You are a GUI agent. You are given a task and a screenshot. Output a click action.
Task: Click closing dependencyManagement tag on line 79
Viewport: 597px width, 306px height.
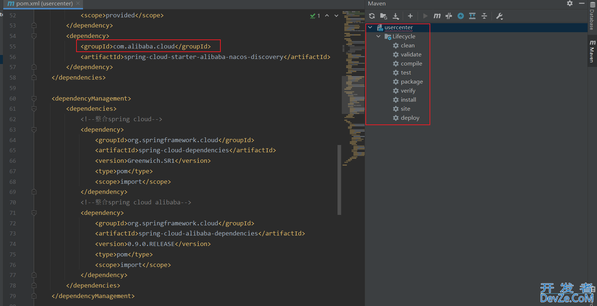coord(93,296)
